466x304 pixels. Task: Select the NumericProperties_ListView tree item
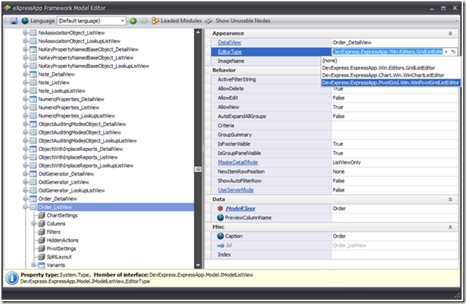[x=69, y=108]
